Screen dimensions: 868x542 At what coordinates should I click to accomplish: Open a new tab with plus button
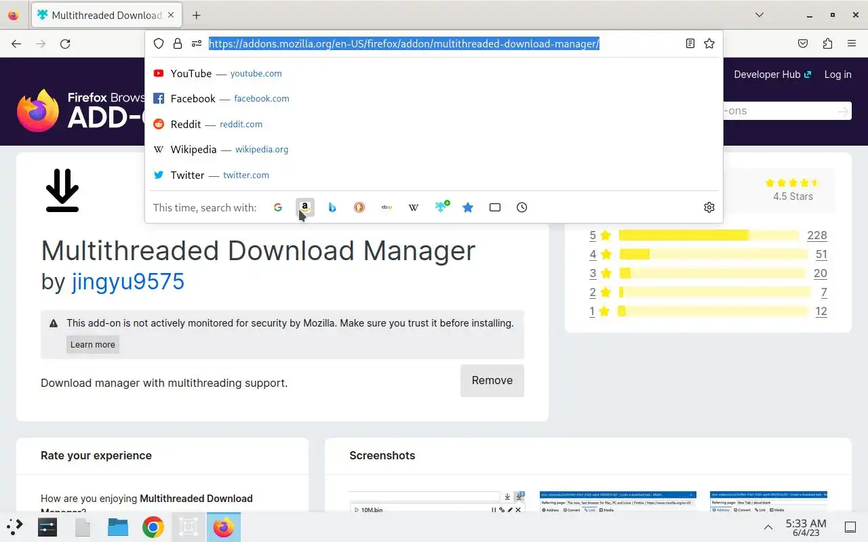point(196,15)
